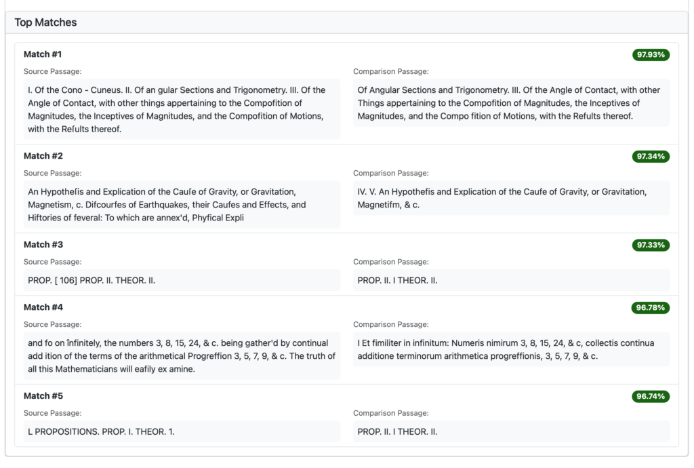This screenshot has width=694, height=468.
Task: Click Match #1 source passage about Cono-Cuneus
Action: tap(182, 109)
